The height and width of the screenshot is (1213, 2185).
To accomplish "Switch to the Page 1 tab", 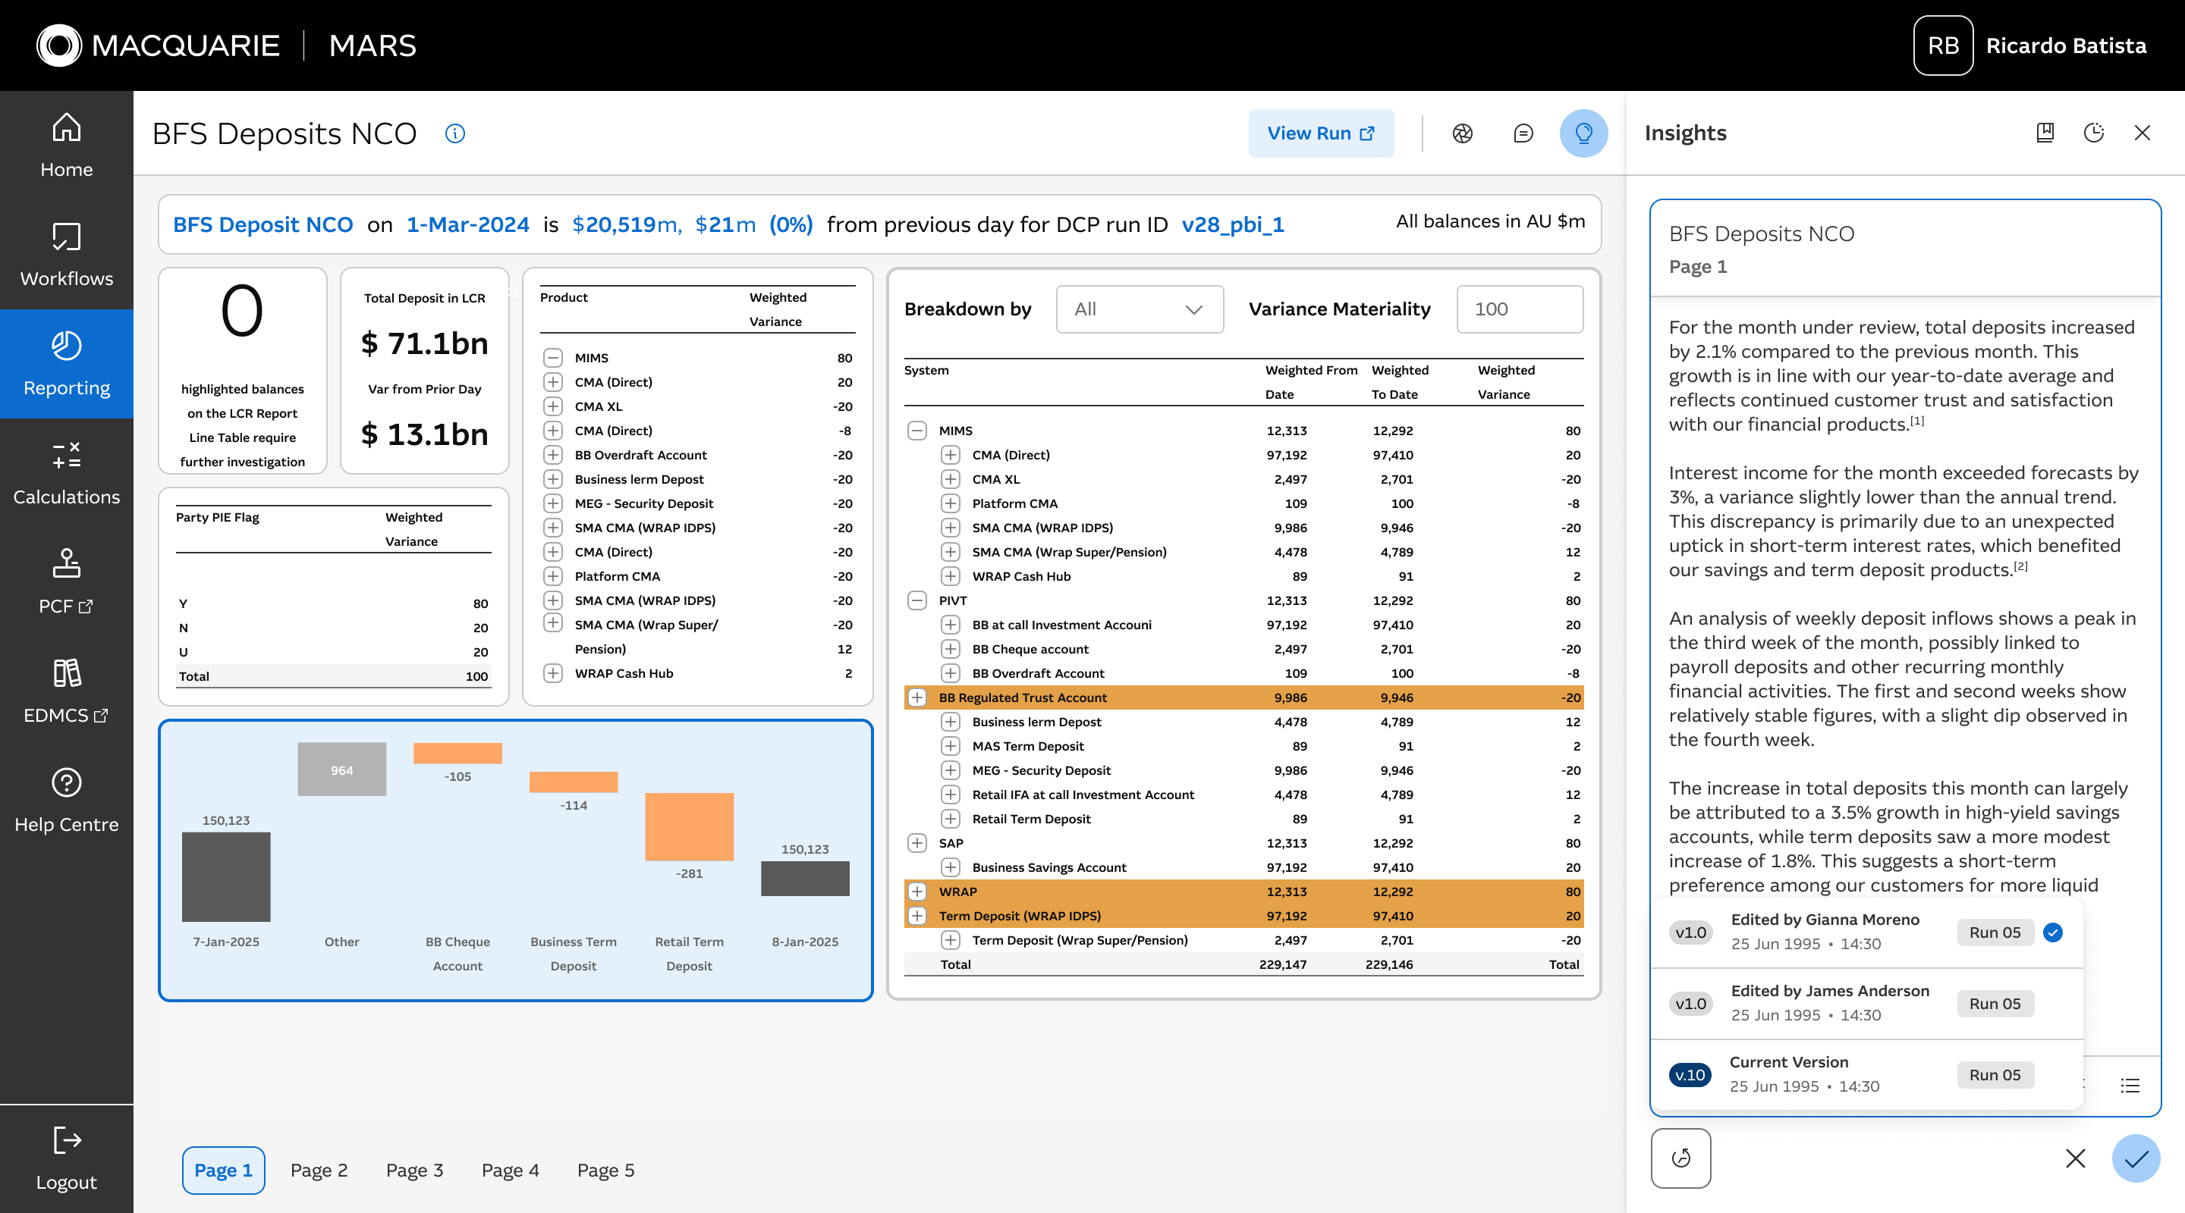I will (223, 1170).
